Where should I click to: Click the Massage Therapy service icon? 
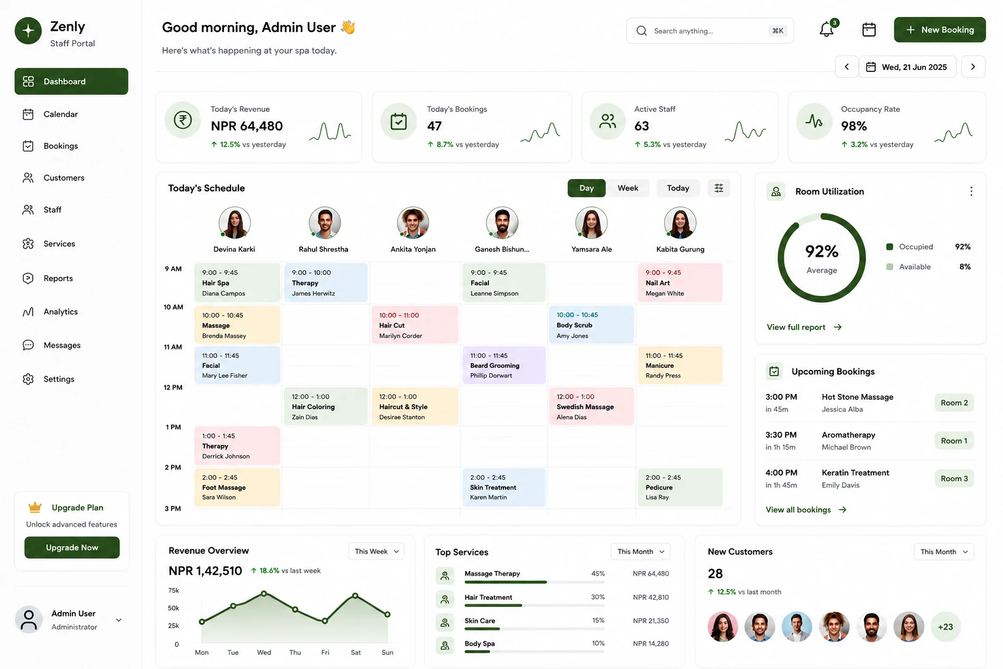445,576
